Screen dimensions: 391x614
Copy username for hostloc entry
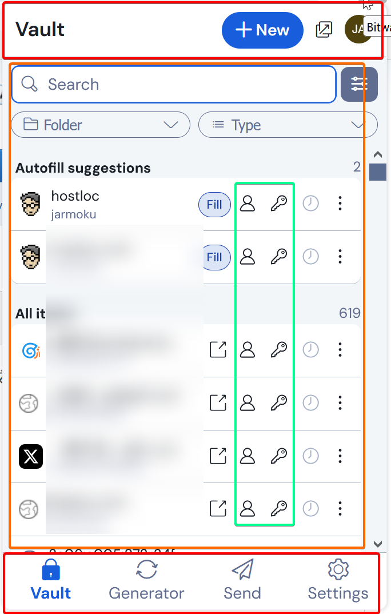tap(248, 204)
